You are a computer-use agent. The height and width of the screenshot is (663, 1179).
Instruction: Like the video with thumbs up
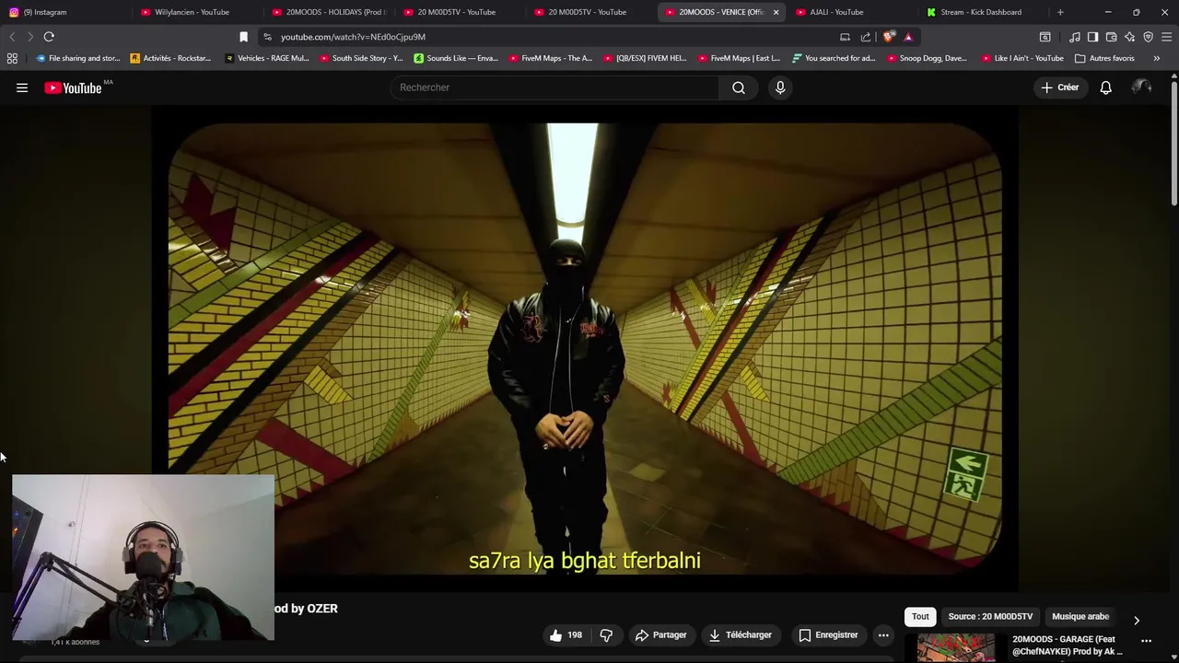566,634
